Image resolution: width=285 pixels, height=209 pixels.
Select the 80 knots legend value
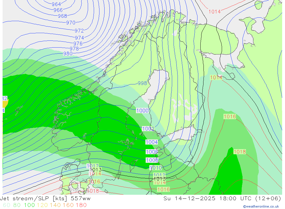pyautogui.click(x=17, y=205)
